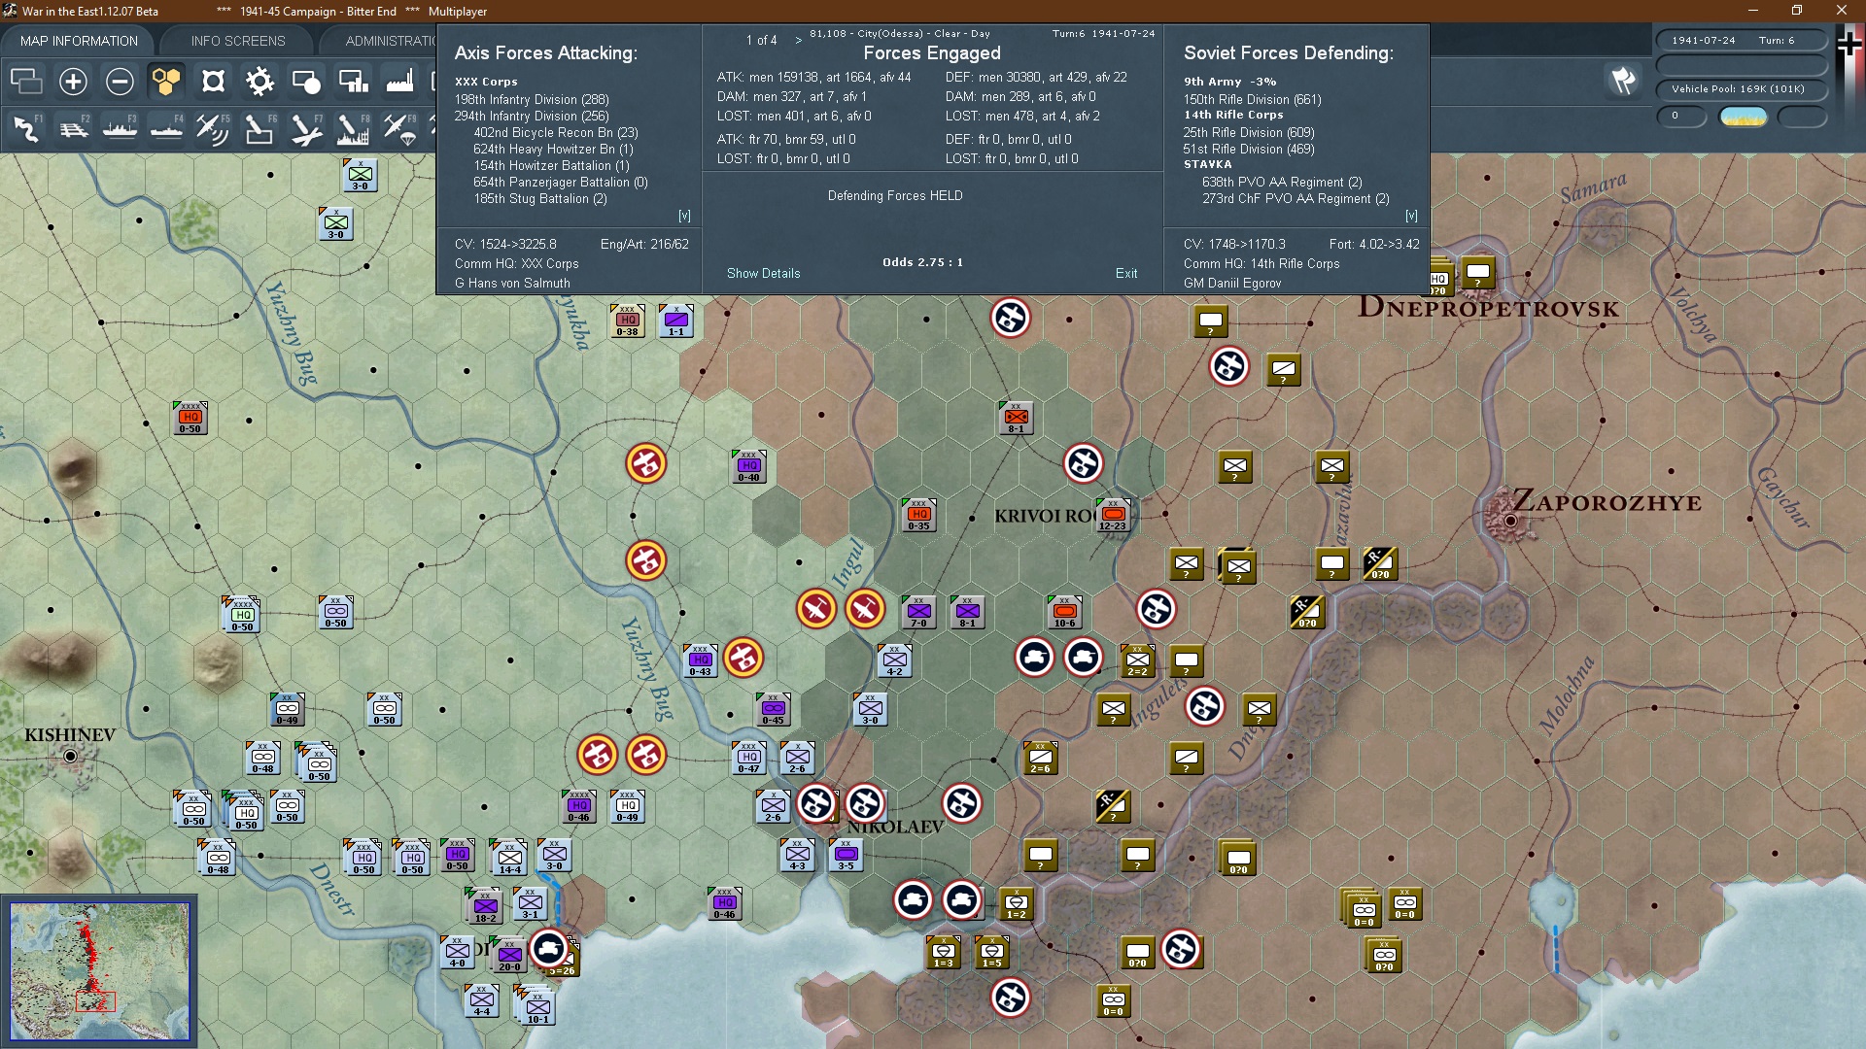Select F8 bomb city mode icon
1866x1049 pixels.
point(353,128)
